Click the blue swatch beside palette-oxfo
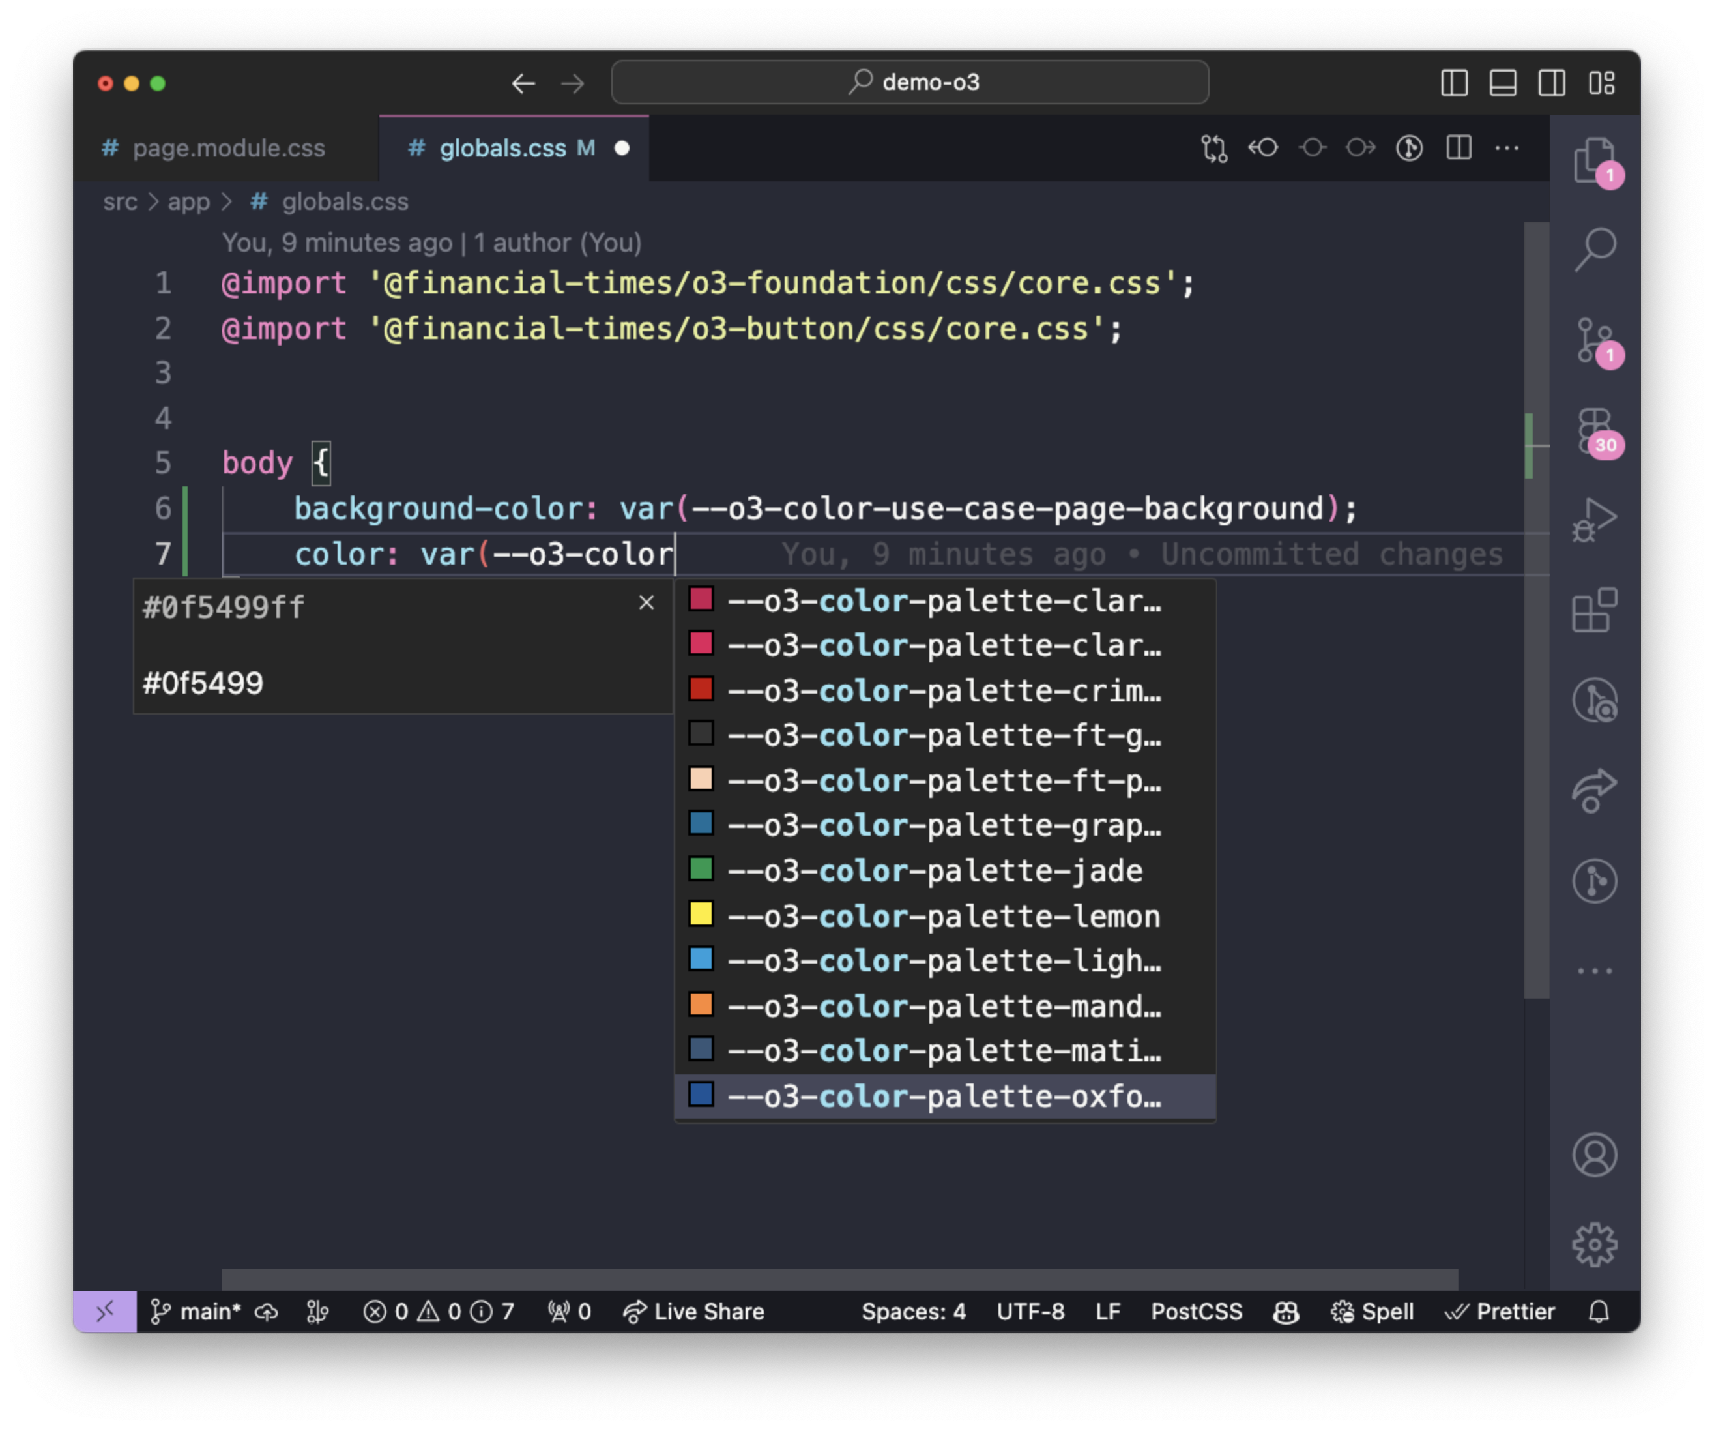 tap(701, 1094)
